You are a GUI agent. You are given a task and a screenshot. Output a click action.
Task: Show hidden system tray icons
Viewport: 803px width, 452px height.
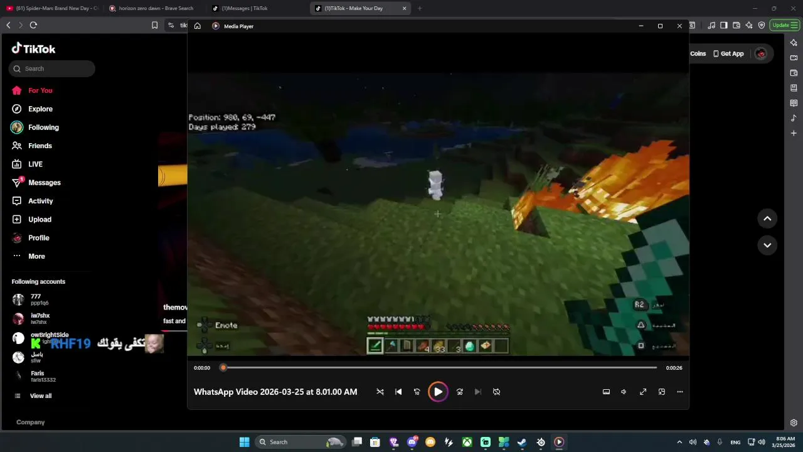[x=679, y=442]
